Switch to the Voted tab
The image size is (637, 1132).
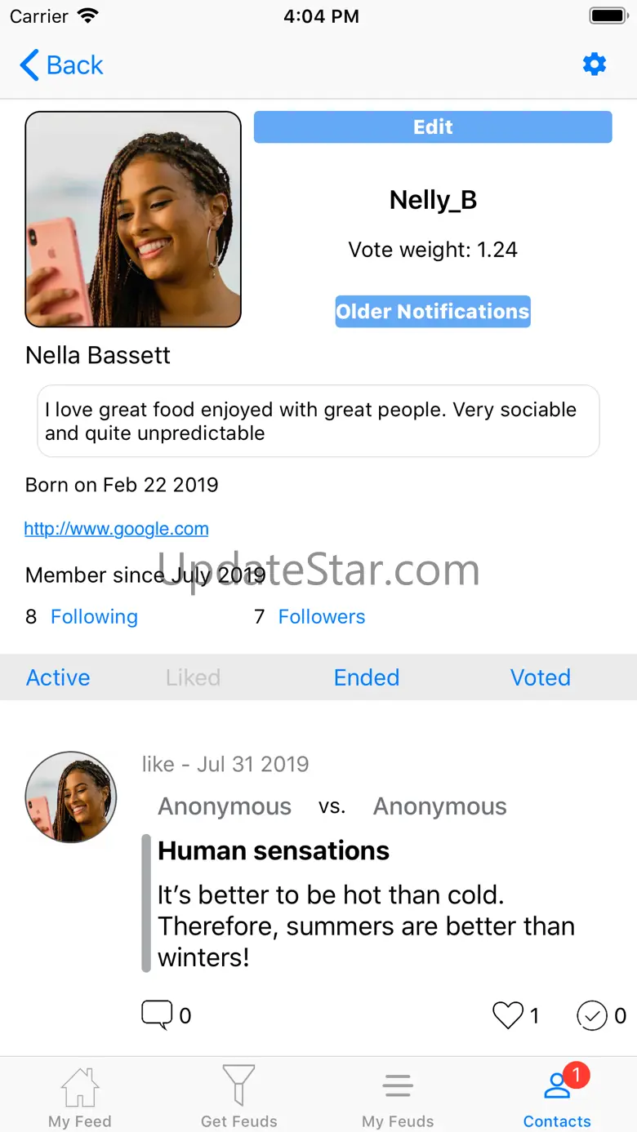(540, 677)
